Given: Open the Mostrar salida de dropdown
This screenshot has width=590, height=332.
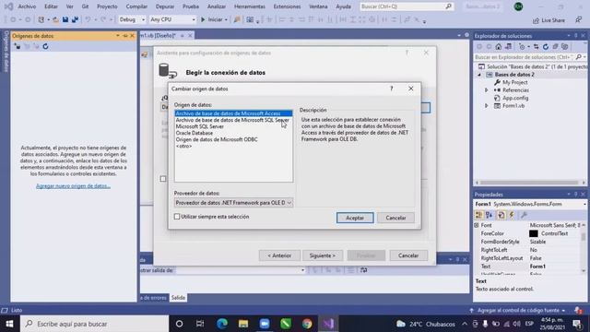Looking at the screenshot, I should (x=302, y=270).
